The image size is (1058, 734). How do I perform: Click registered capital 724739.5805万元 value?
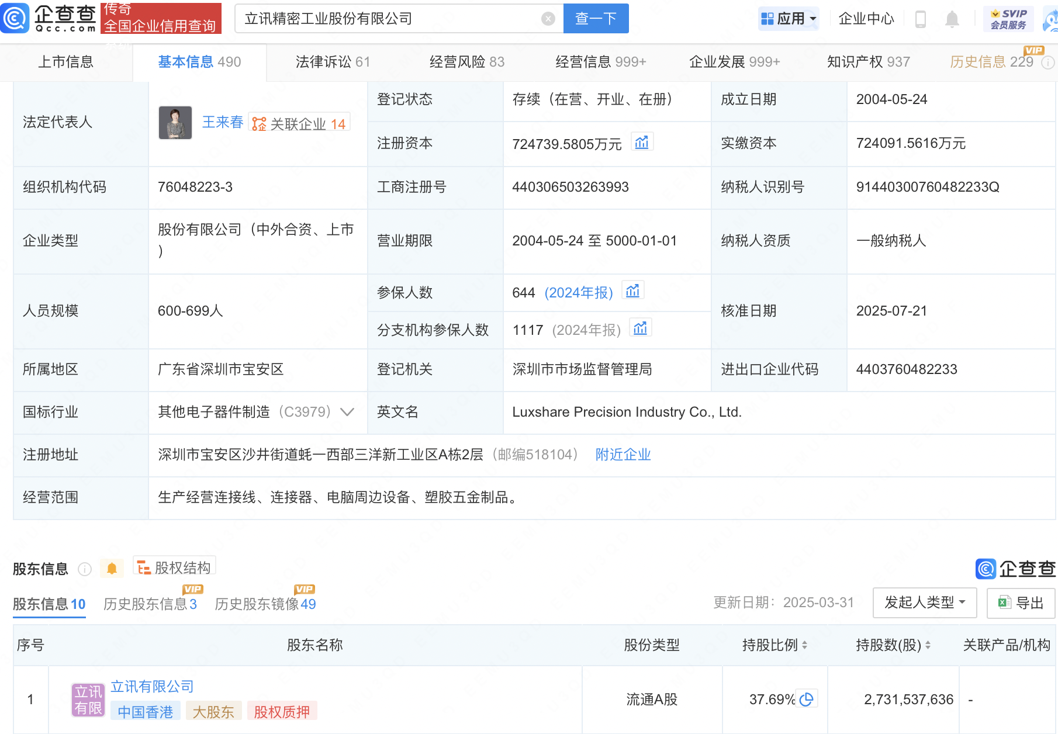[x=567, y=144]
